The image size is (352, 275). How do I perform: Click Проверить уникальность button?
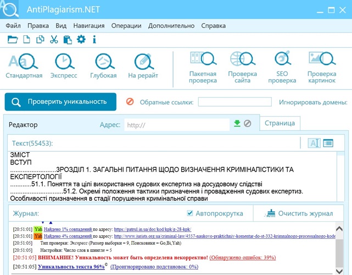(60, 102)
